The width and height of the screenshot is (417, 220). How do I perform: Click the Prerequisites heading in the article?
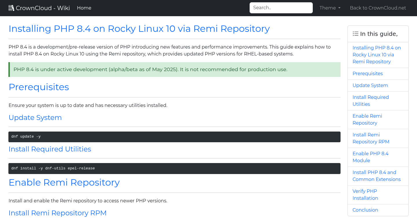pyautogui.click(x=39, y=87)
